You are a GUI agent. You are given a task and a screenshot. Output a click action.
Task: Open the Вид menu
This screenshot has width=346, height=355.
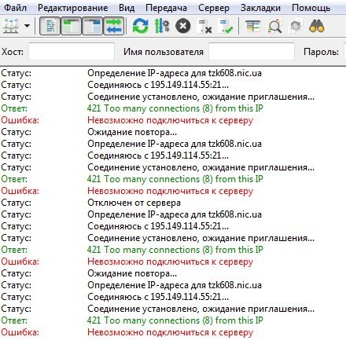[x=127, y=8]
